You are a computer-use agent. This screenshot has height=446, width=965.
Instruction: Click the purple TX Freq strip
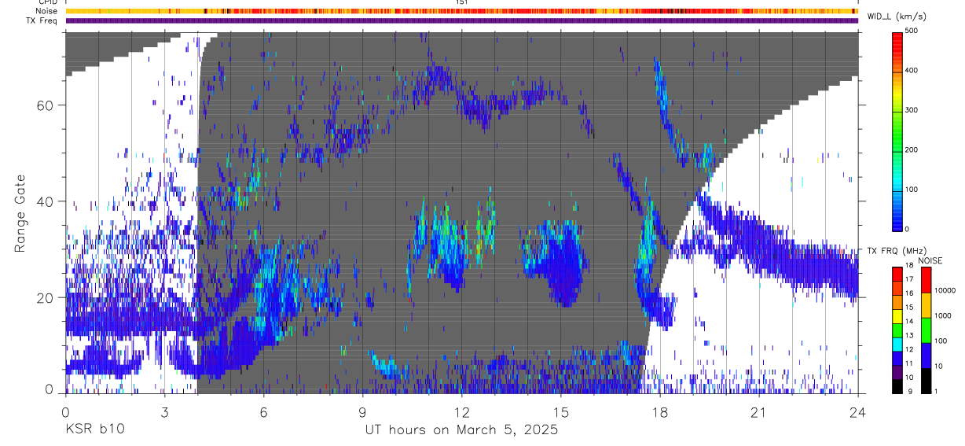(461, 20)
